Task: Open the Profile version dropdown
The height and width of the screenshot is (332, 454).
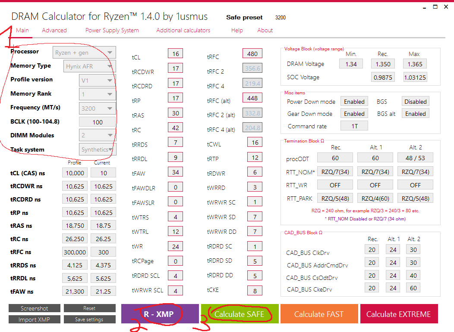Action: tap(97, 81)
